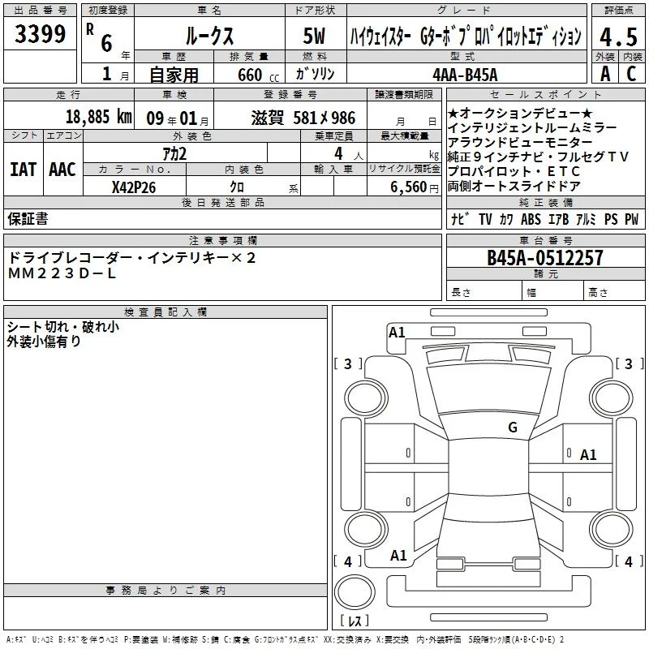
Task: Select the interior grade C cell
Action: click(x=632, y=74)
